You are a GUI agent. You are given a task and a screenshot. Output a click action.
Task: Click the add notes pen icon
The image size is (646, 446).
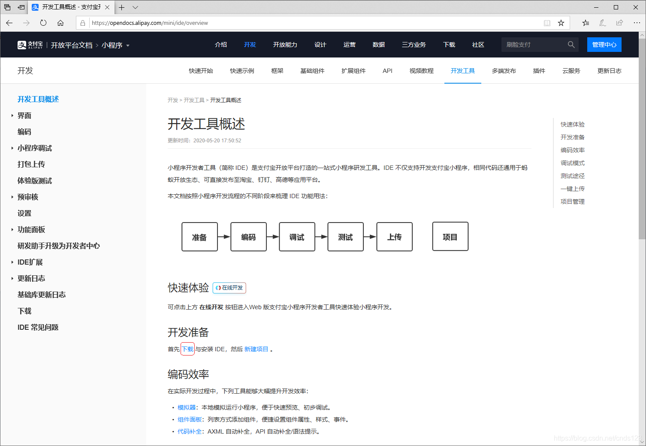pos(603,23)
